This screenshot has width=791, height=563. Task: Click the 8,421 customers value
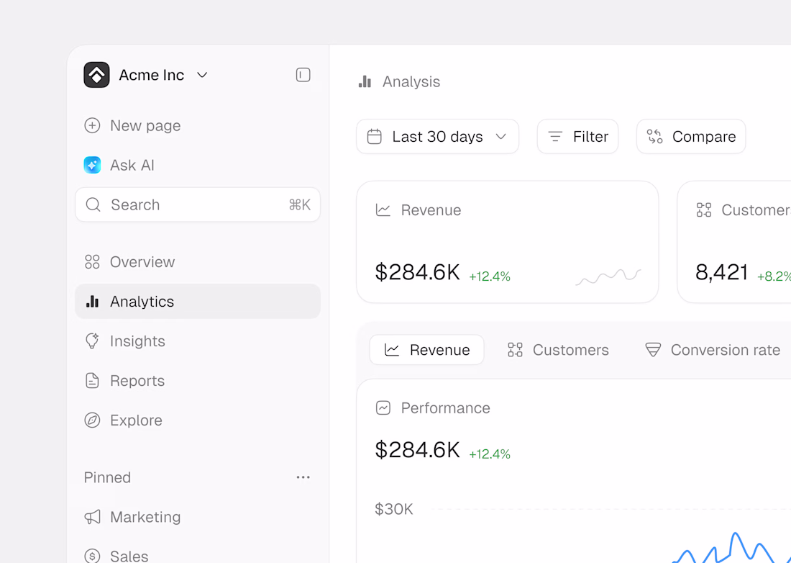pos(721,272)
